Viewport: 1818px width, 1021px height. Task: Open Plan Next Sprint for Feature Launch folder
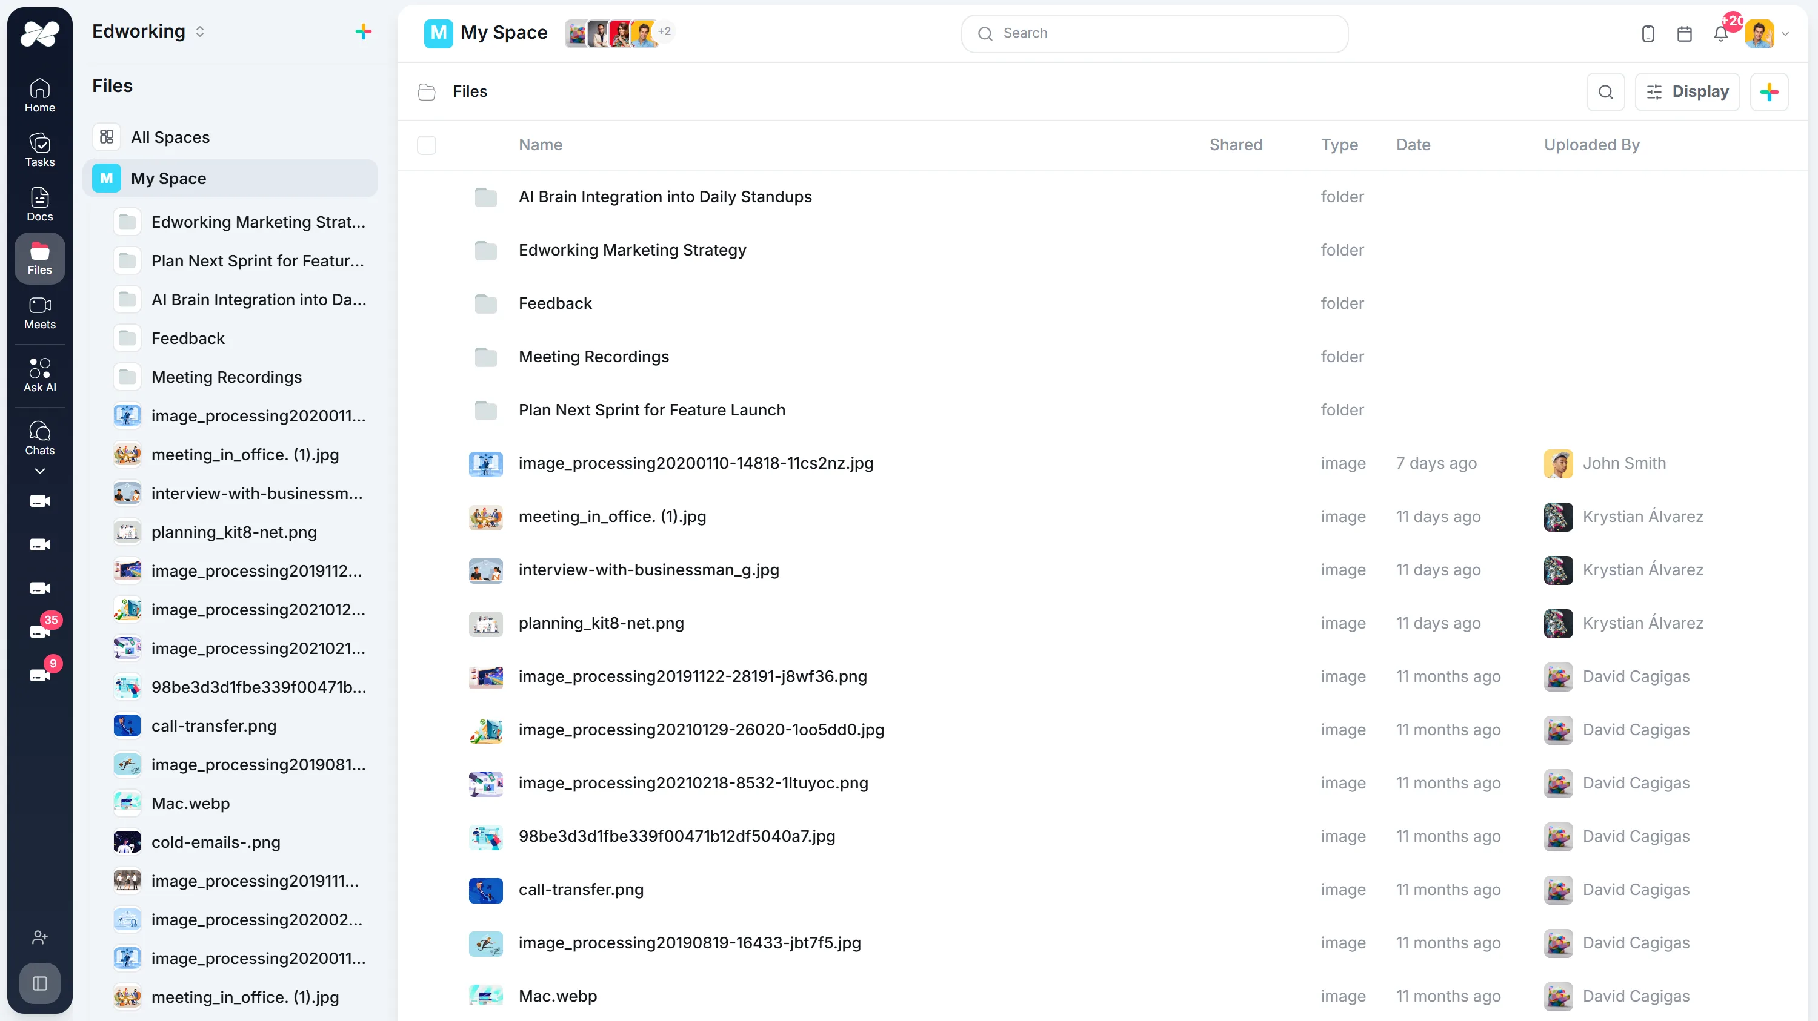click(651, 411)
